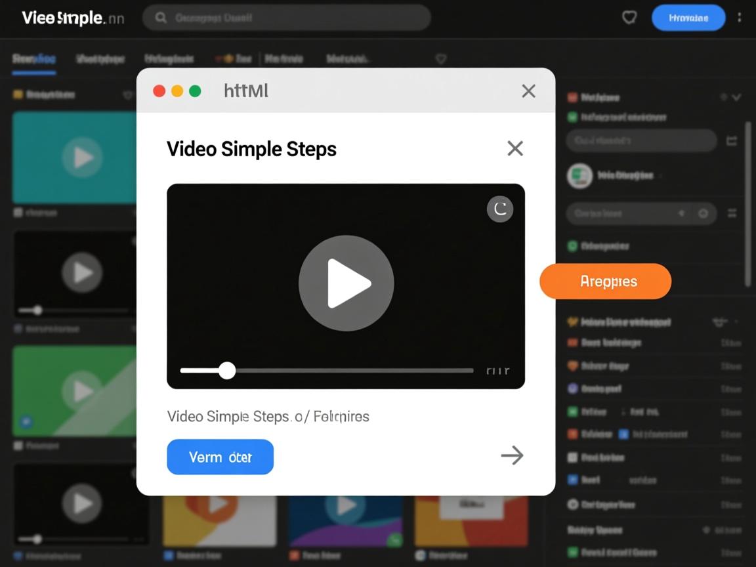Click the magnifier icon in search bar
This screenshot has width=756, height=567.
pyautogui.click(x=161, y=18)
